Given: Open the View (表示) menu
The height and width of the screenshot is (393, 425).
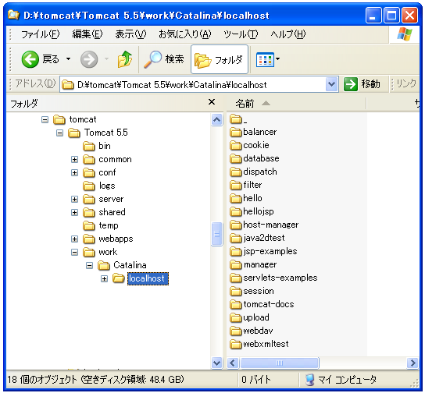Looking at the screenshot, I should pyautogui.click(x=130, y=34).
